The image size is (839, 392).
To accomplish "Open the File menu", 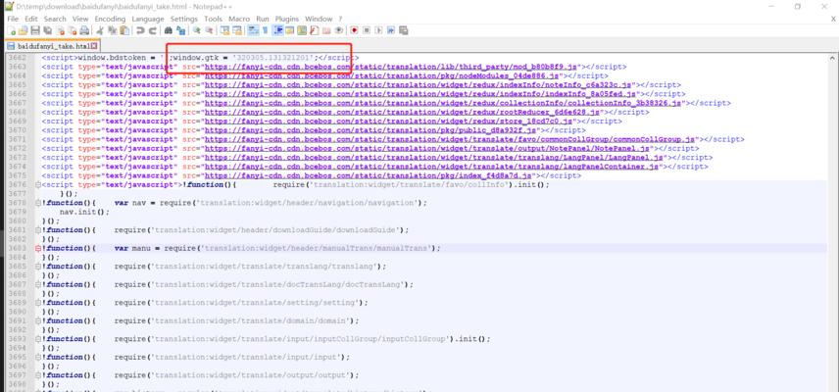I will [x=13, y=19].
